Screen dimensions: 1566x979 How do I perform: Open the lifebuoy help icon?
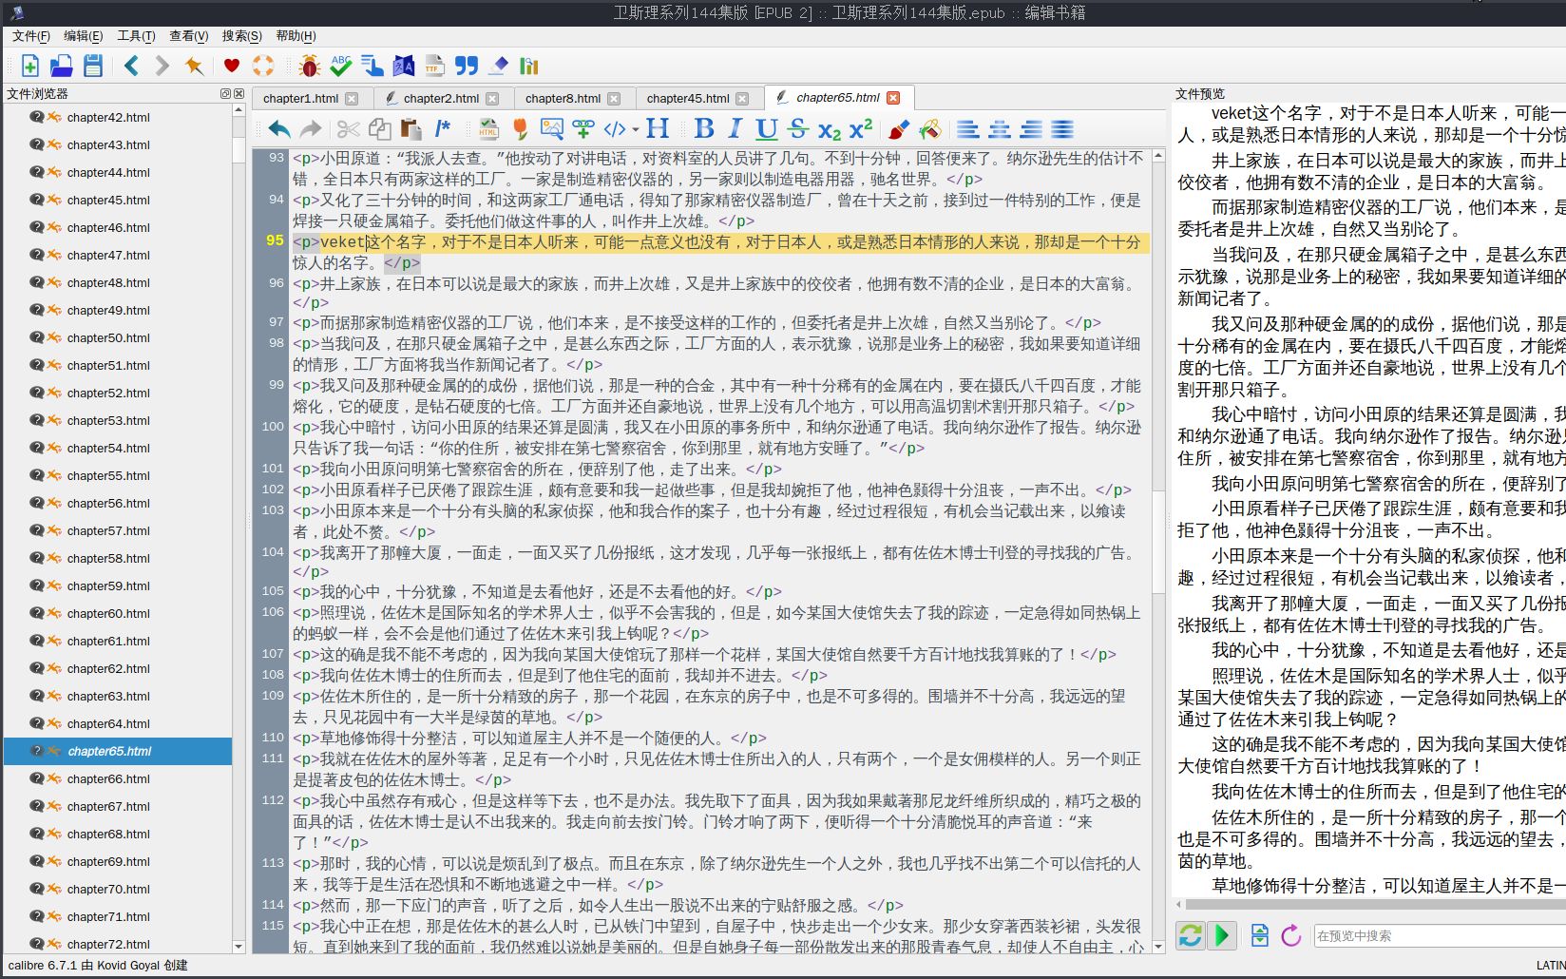(263, 66)
